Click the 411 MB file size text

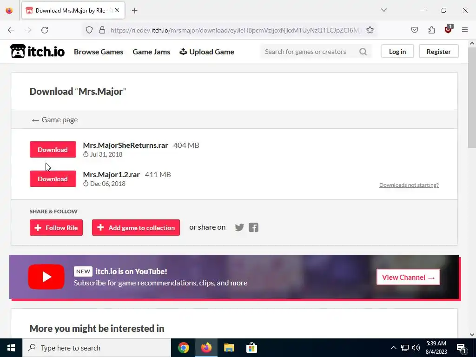point(158,175)
